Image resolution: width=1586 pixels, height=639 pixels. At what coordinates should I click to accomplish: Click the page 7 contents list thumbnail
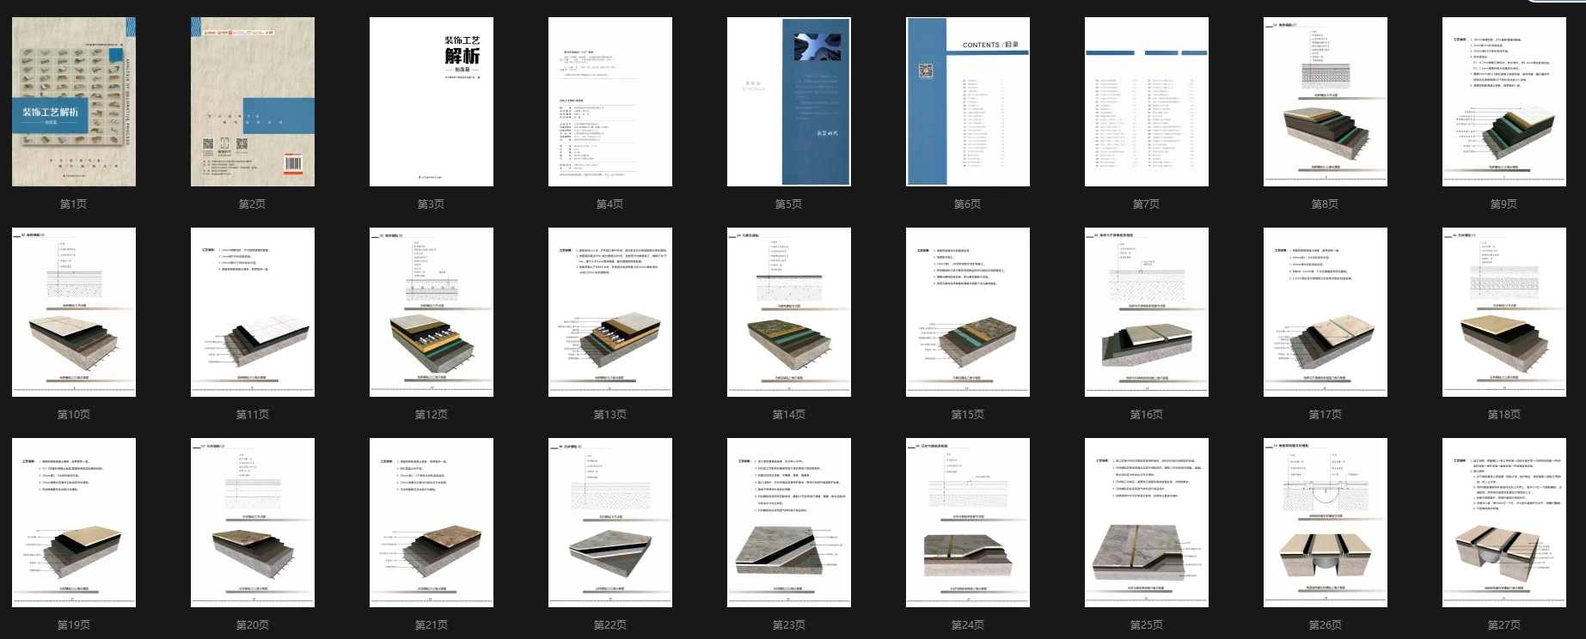[x=1147, y=101]
